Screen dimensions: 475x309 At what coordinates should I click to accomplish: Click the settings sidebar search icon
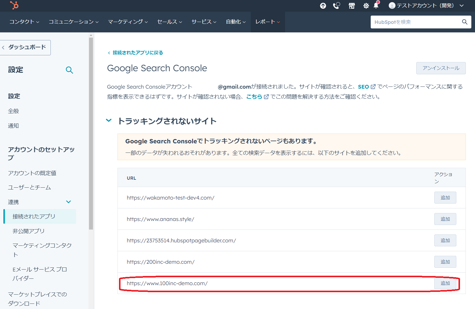coord(69,70)
